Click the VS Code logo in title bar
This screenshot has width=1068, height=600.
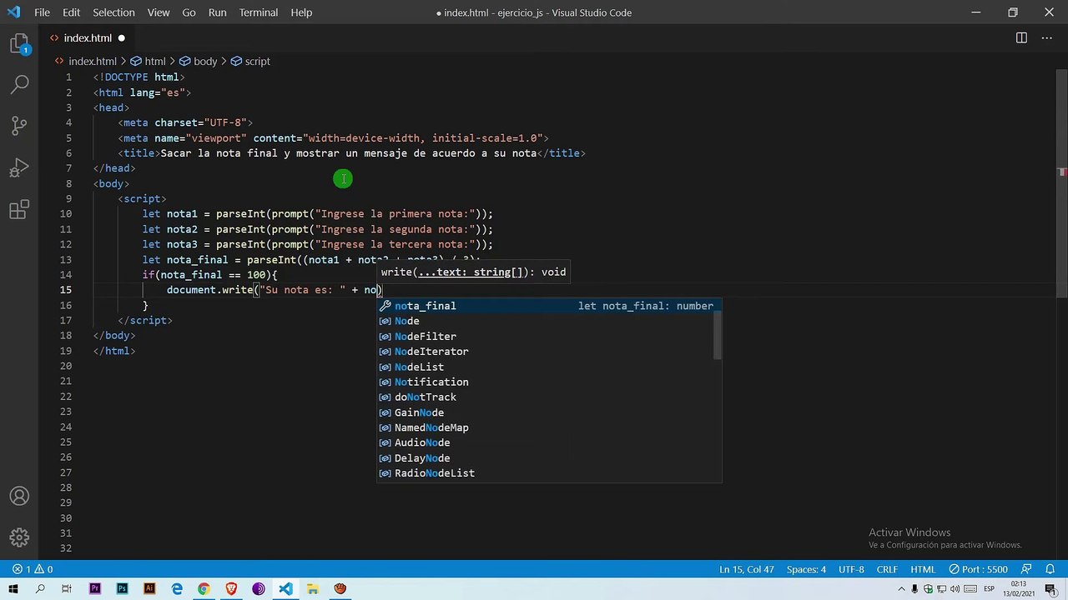13,12
